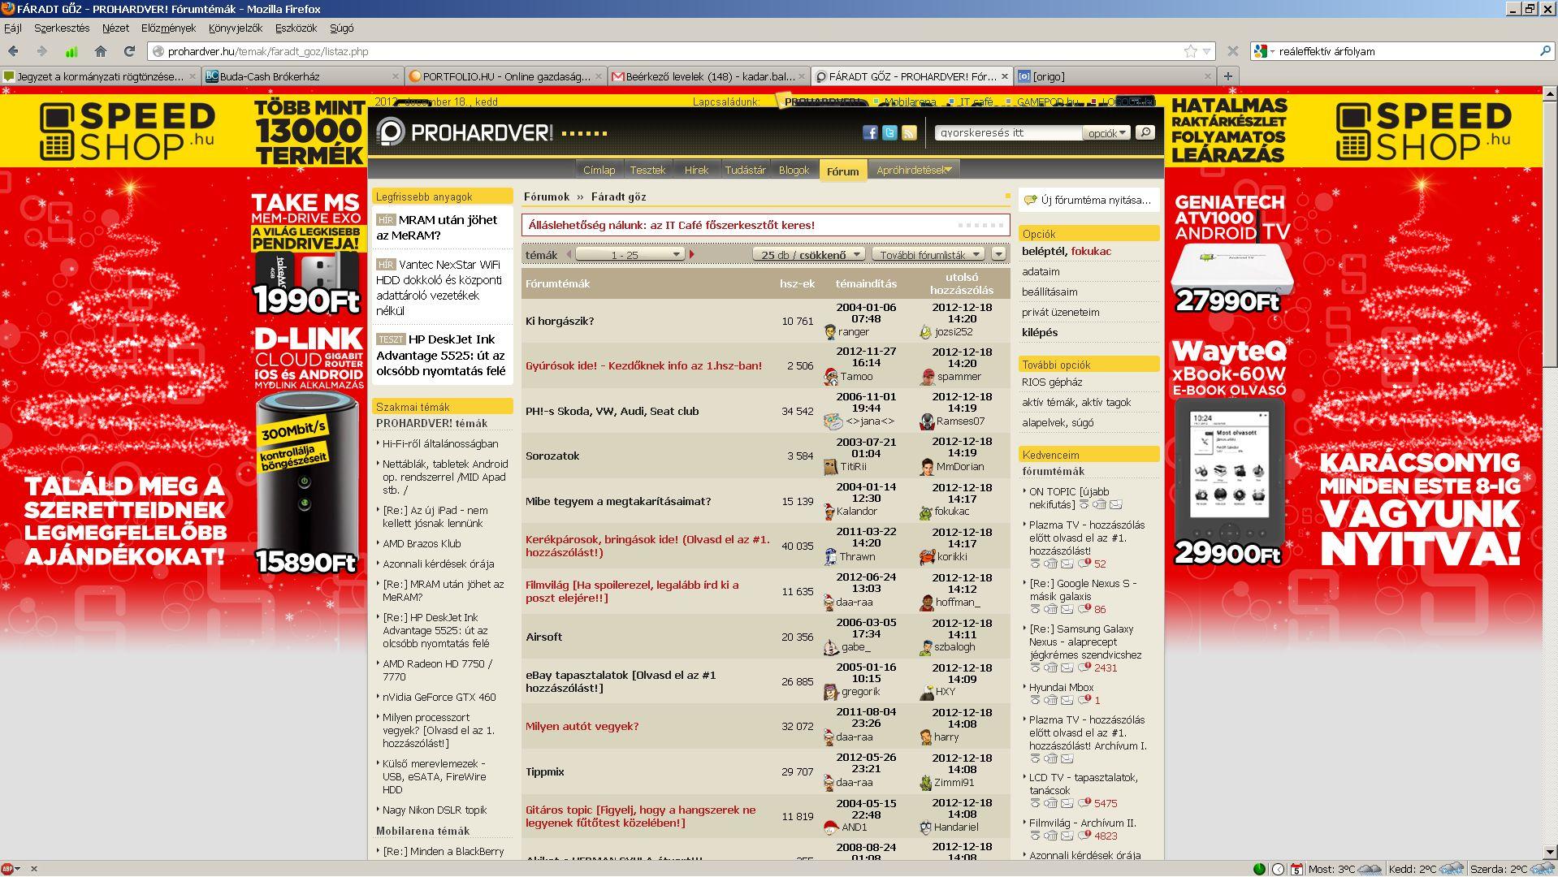The height and width of the screenshot is (877, 1558).
Task: Open the search opciók dropdown
Action: tap(1106, 132)
